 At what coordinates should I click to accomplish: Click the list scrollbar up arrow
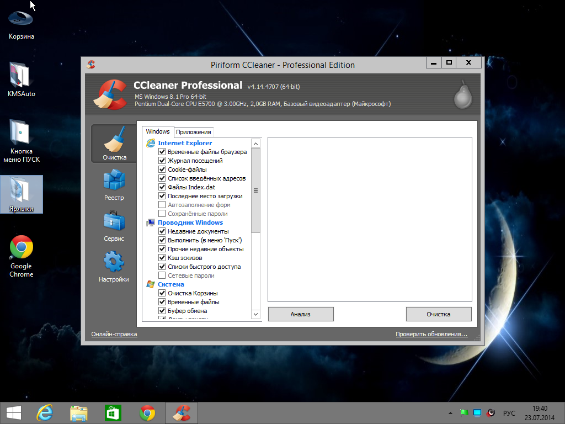click(255, 144)
